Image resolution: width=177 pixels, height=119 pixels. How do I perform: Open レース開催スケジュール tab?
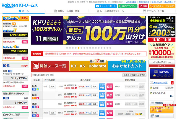110,11
